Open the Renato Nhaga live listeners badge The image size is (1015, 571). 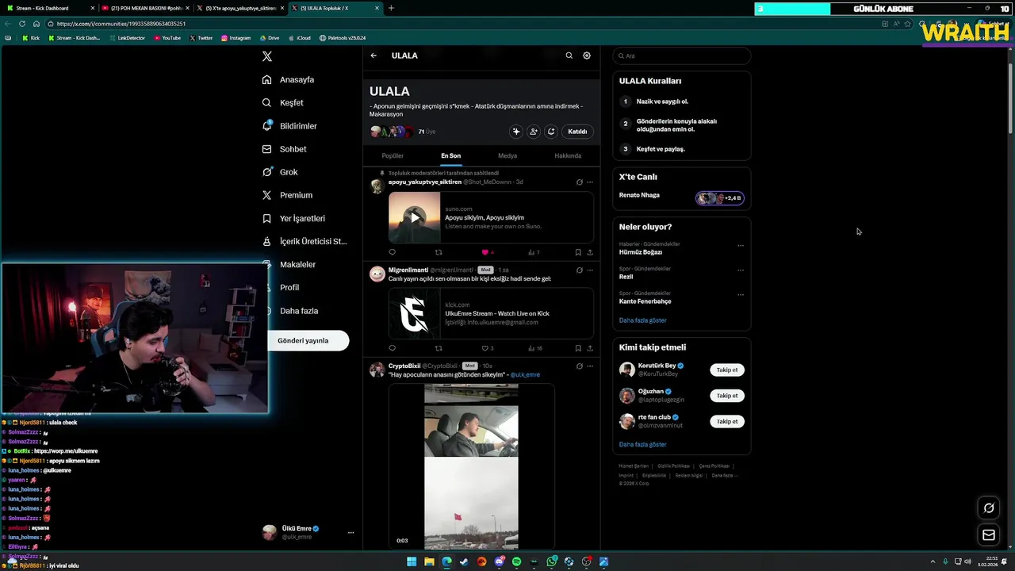pos(720,198)
